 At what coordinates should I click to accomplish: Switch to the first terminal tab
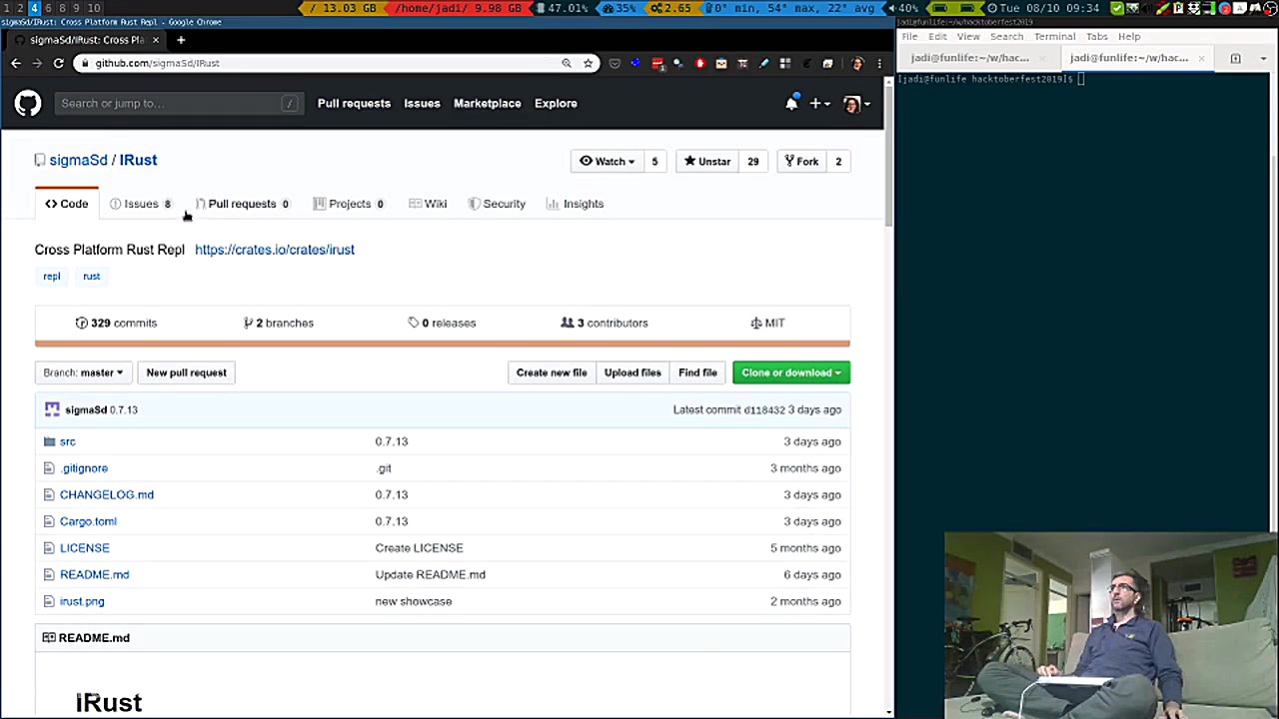(969, 58)
